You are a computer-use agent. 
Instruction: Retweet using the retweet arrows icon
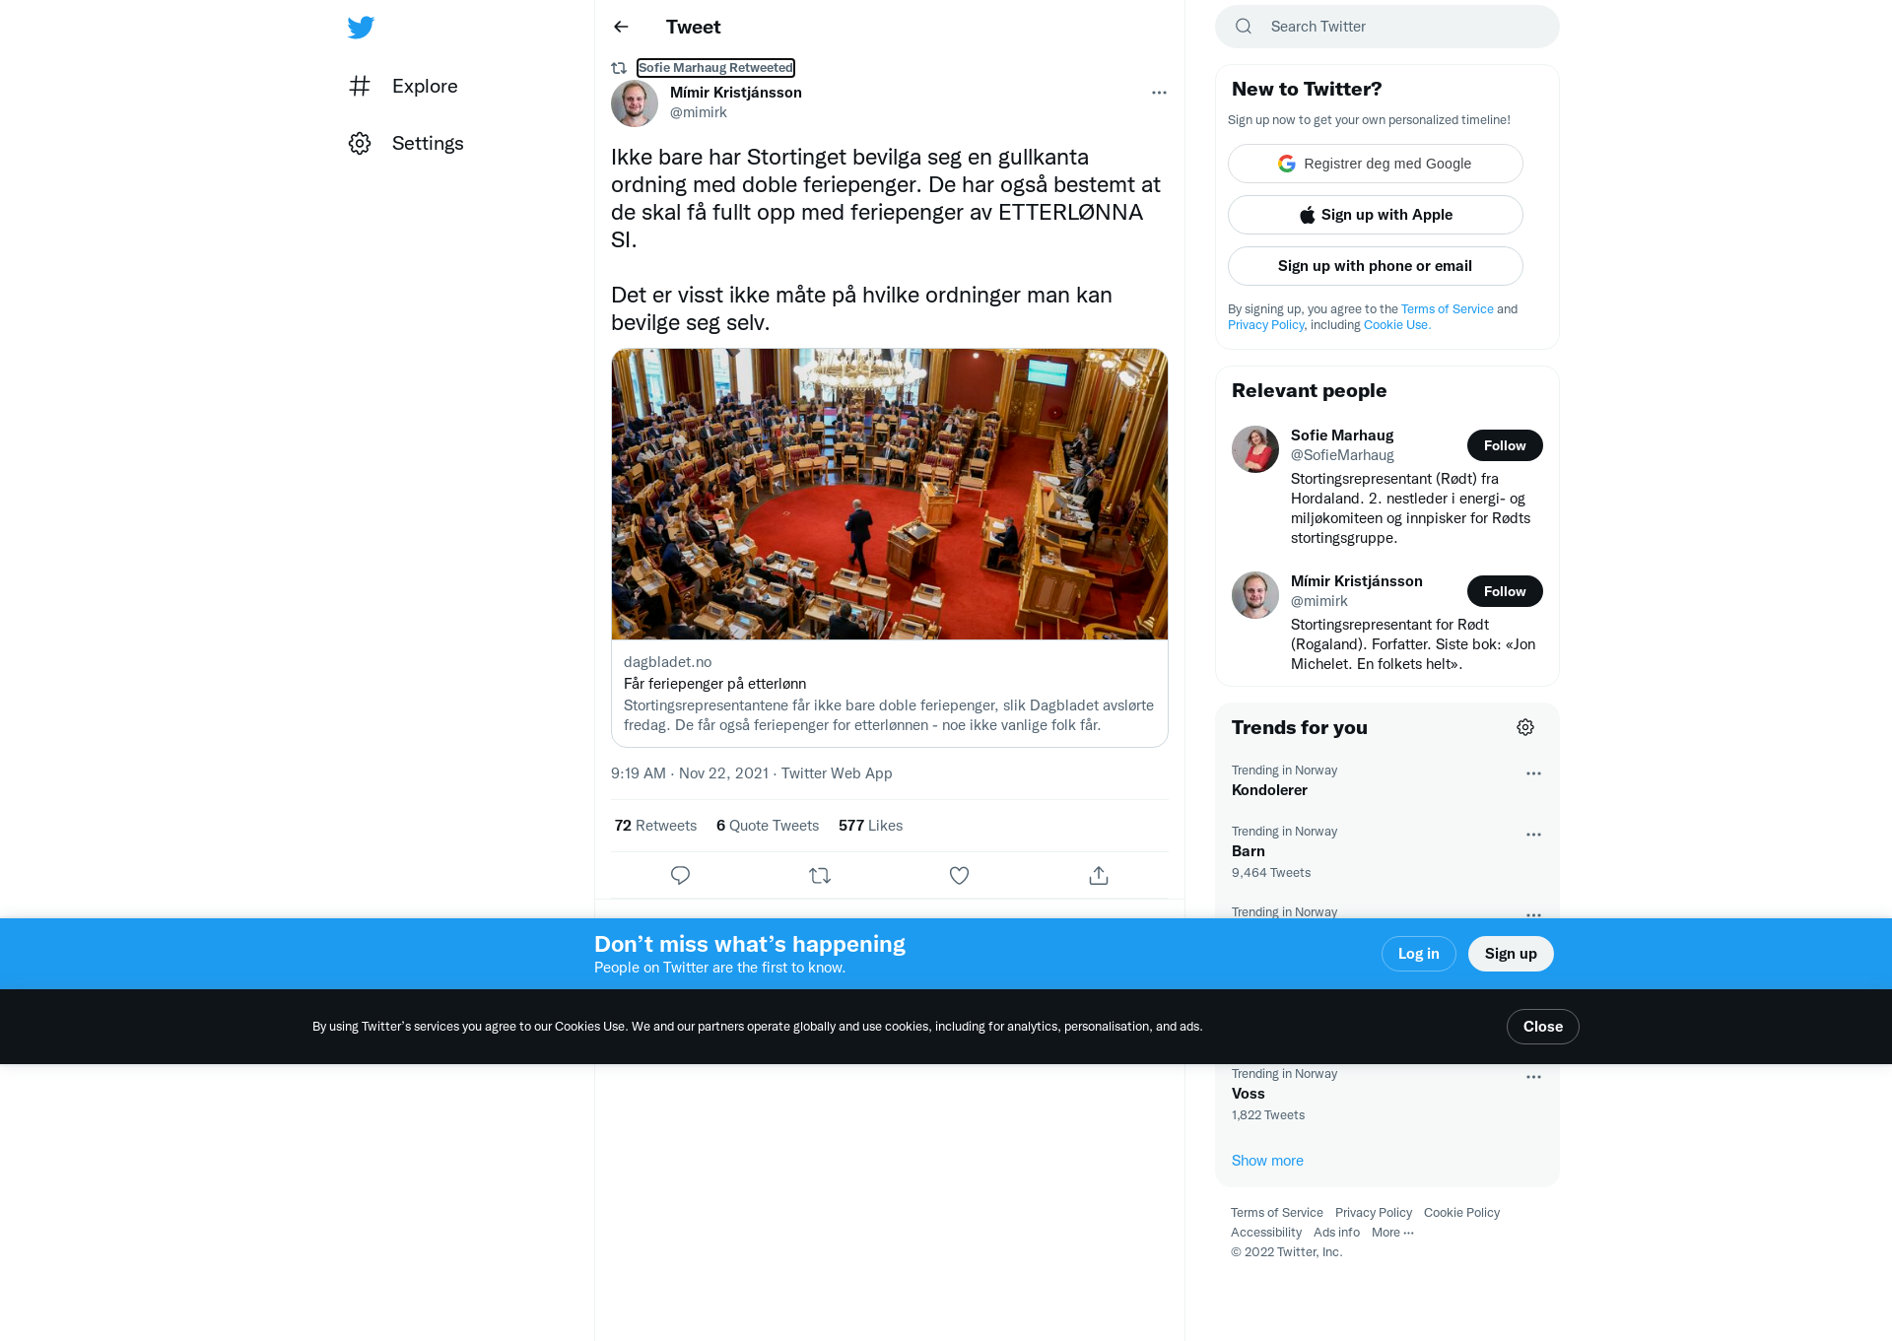point(820,875)
